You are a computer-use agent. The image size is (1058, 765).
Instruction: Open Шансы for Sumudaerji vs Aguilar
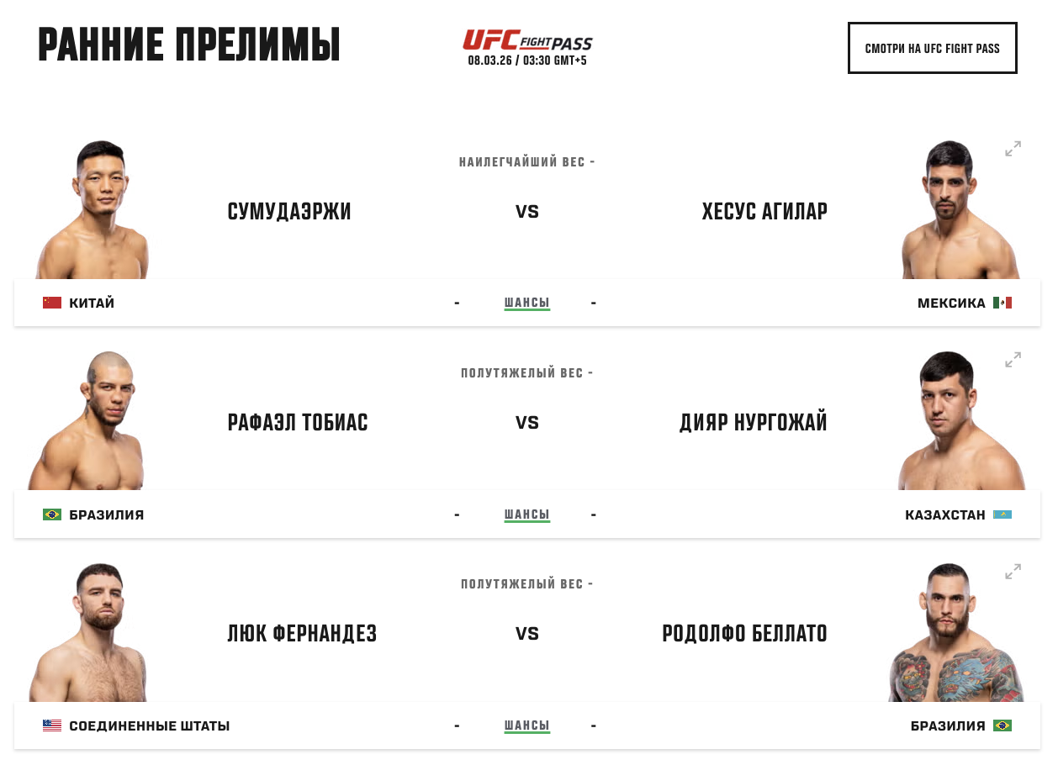526,303
